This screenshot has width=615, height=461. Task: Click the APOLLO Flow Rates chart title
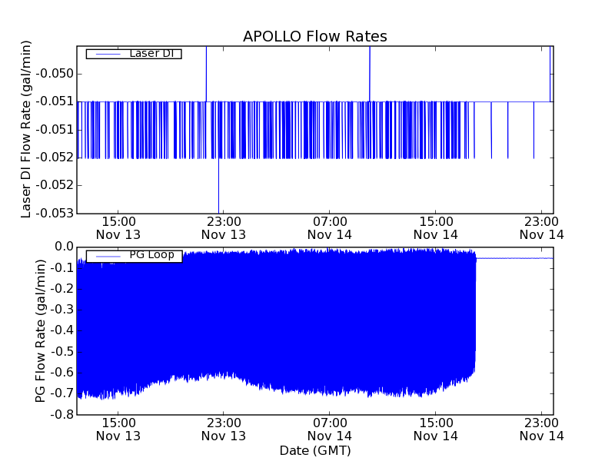point(314,36)
